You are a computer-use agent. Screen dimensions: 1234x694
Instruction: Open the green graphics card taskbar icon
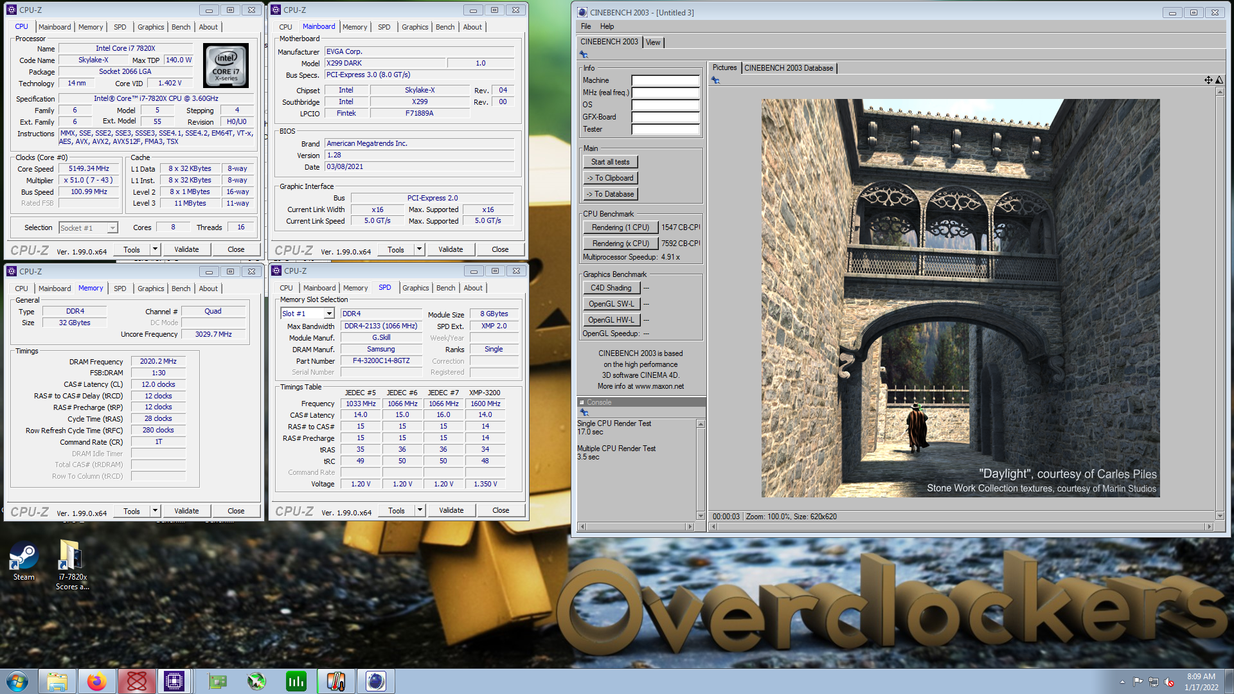pos(217,681)
